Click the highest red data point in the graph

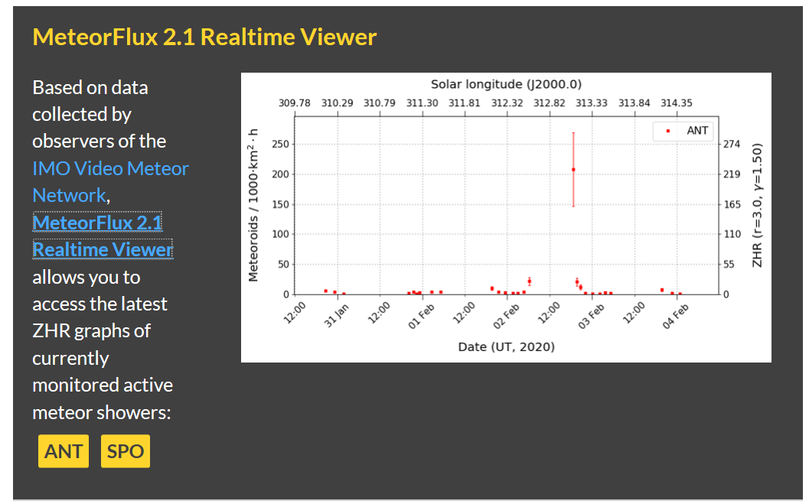[573, 169]
